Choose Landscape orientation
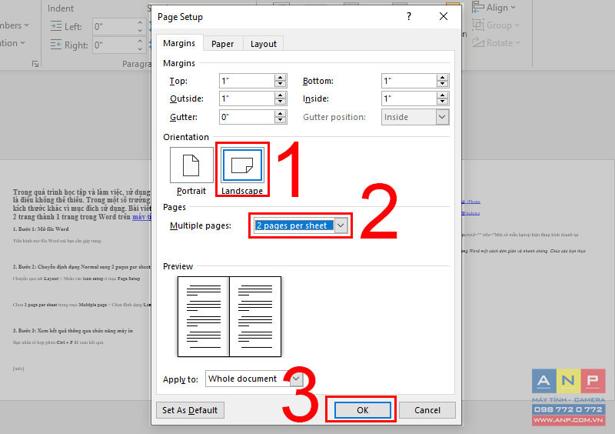Screen dimensions: 615x434 pos(242,171)
